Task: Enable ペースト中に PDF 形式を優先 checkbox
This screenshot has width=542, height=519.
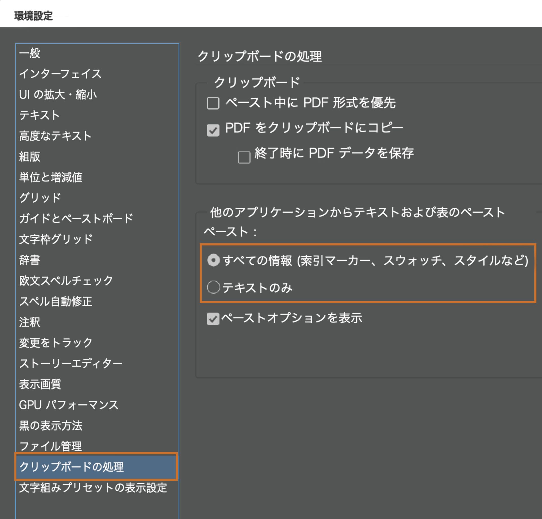Action: (213, 104)
